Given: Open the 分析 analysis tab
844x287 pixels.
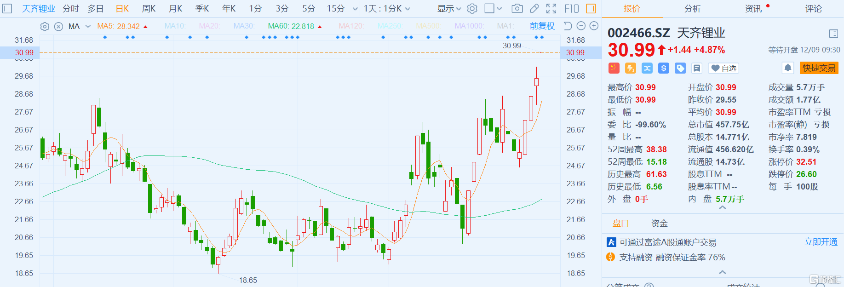Looking at the screenshot, I should pyautogui.click(x=692, y=9).
